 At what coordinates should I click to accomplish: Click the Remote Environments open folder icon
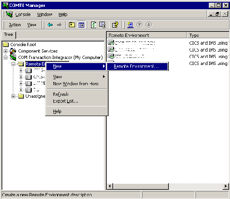(21, 64)
